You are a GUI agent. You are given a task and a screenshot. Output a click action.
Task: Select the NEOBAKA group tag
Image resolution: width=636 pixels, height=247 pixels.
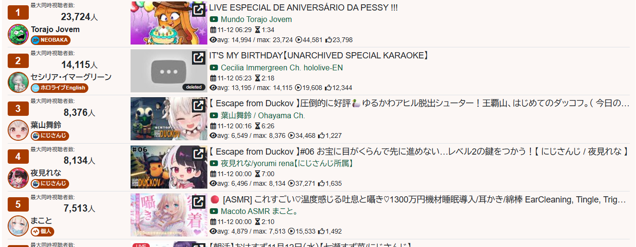coord(50,40)
